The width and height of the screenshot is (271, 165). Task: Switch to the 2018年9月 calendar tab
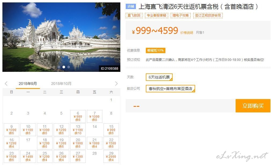pyautogui.click(x=28, y=84)
